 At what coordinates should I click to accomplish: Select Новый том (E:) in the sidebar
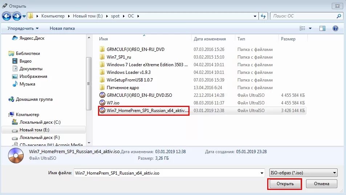pyautogui.click(x=44, y=130)
